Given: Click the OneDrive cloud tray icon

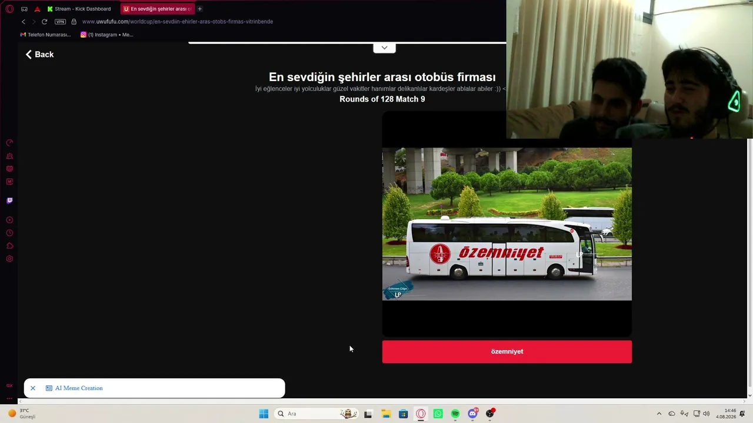Looking at the screenshot, I should point(672,414).
